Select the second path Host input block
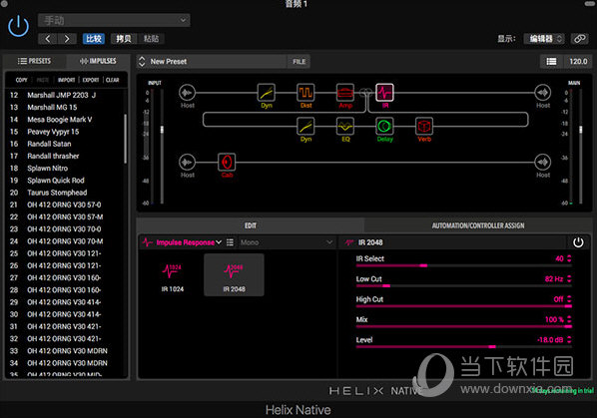This screenshot has height=418, width=597. (x=187, y=162)
